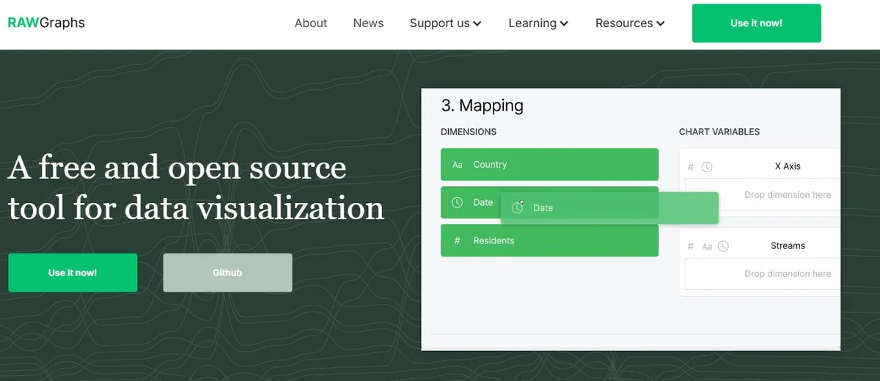Click the 3. Mapping heading

[x=483, y=106]
